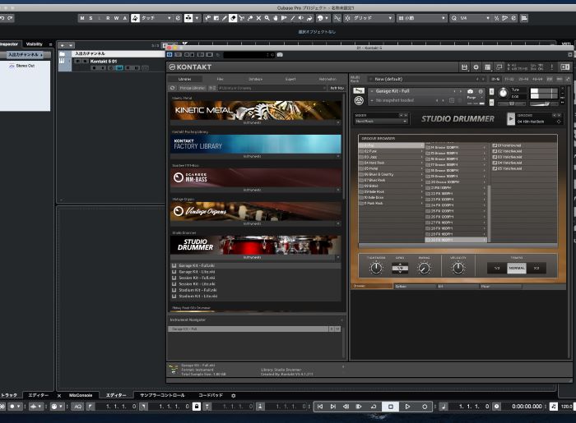The image size is (576, 423).
Task: Click the camera snapshot icon on Garage Kit
Action: pyautogui.click(x=470, y=91)
